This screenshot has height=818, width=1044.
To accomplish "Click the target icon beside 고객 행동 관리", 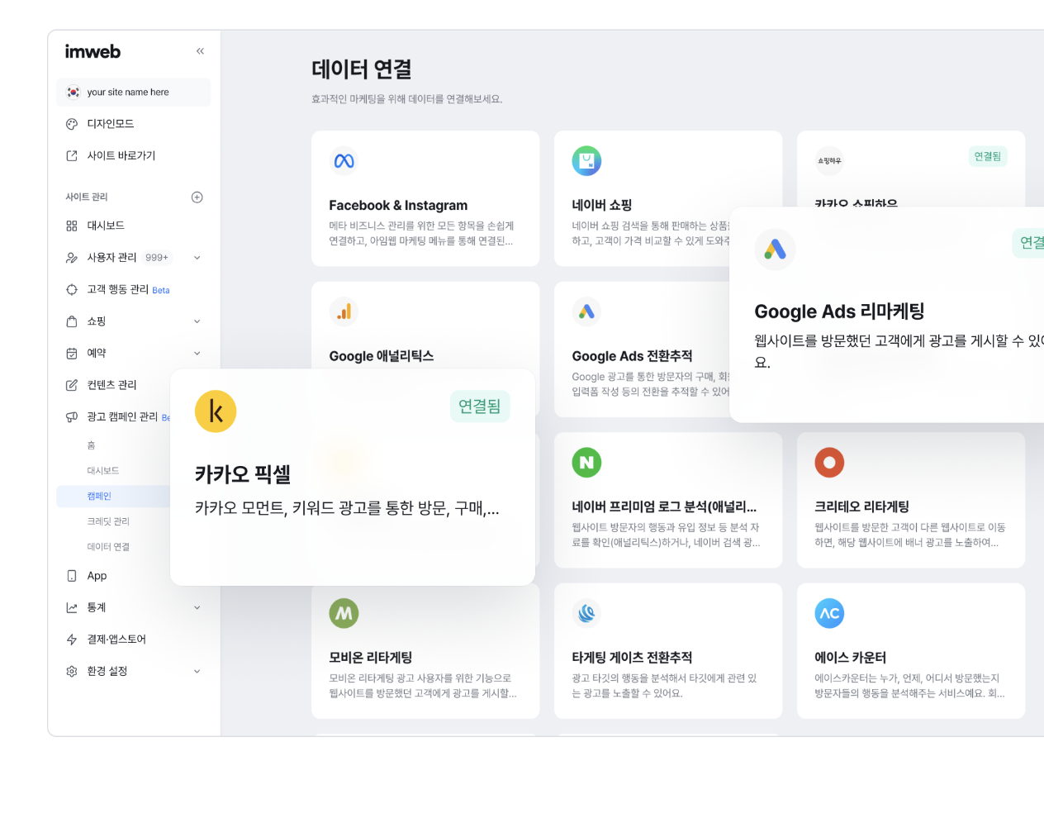I will [72, 289].
